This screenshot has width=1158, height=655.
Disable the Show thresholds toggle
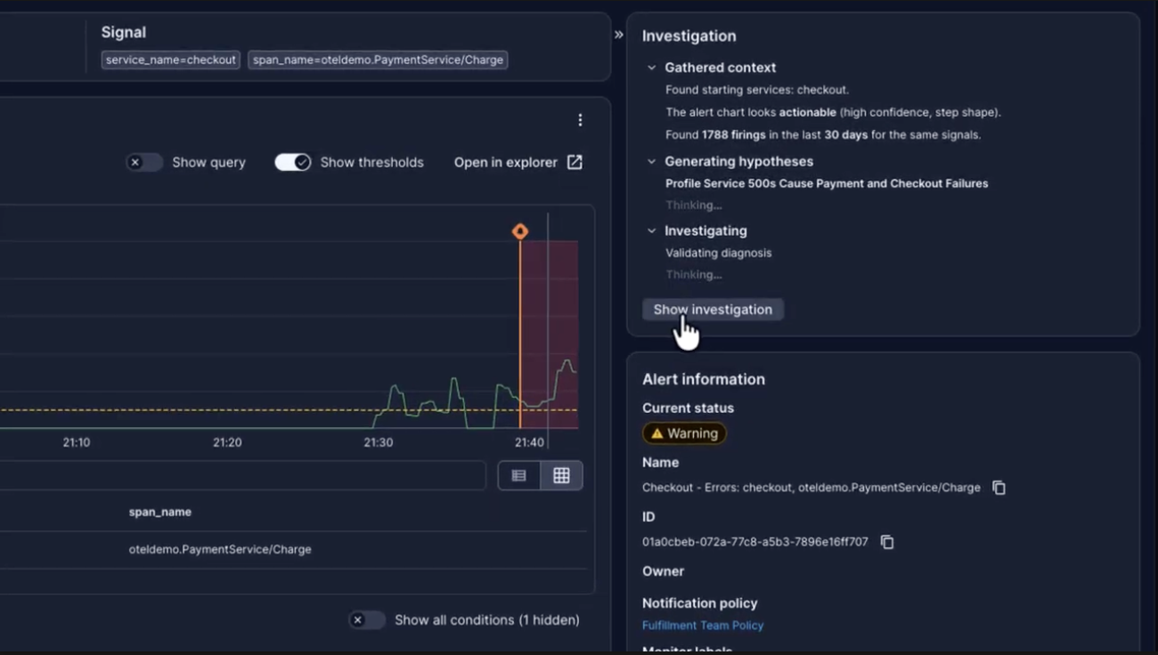tap(293, 162)
